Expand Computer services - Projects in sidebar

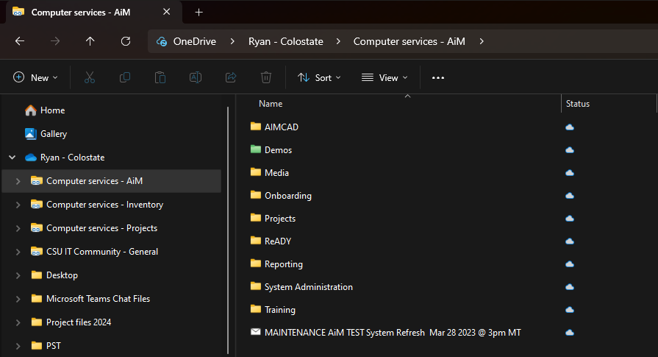[x=18, y=228]
